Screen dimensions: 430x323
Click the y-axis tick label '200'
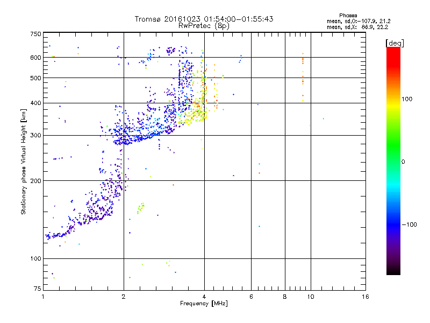pos(35,181)
